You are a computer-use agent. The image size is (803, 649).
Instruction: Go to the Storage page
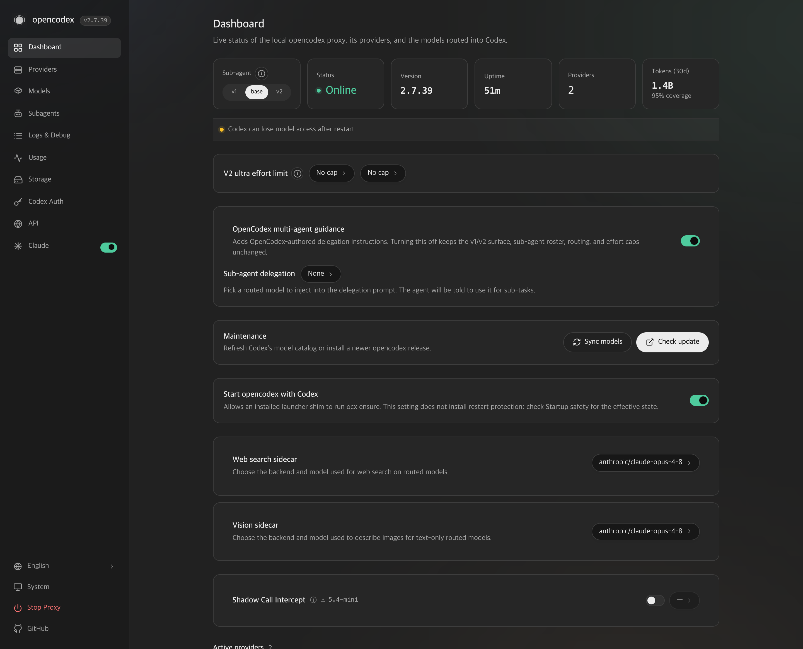[64, 180]
